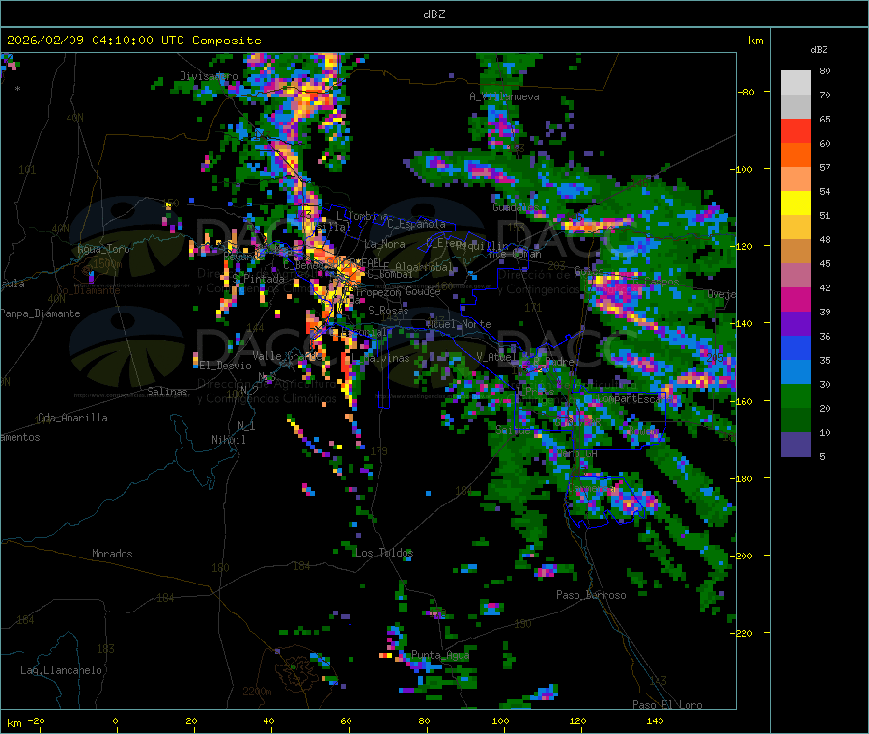The height and width of the screenshot is (734, 869).
Task: Click the '2026/02/09 04:10:00 UTC Composite' timestamp
Action: tap(133, 41)
